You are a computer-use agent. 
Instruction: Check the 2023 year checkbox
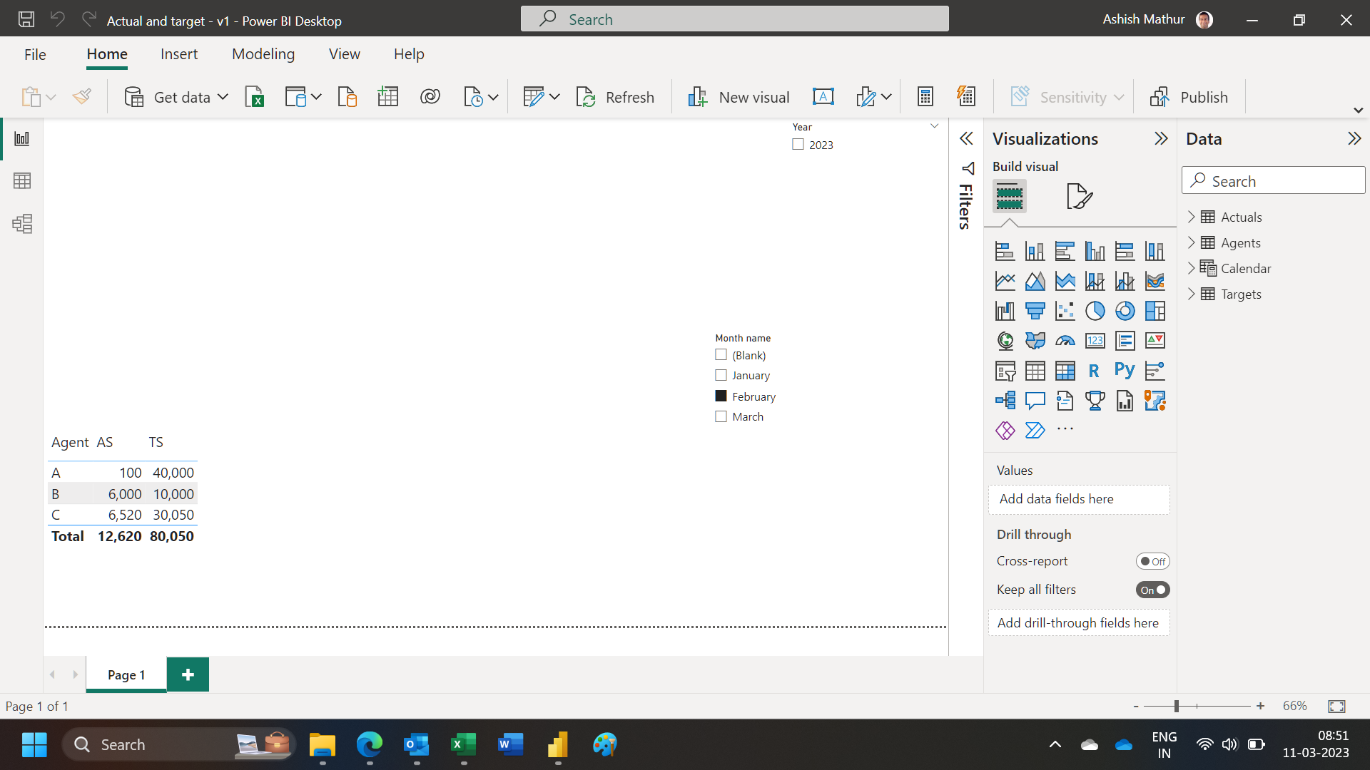pos(798,144)
